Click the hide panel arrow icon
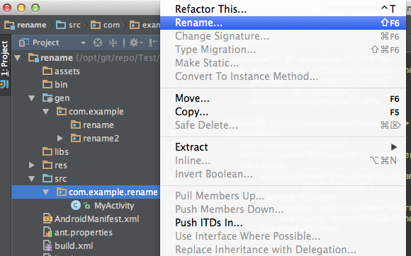This screenshot has height=256, width=411. pos(154,42)
